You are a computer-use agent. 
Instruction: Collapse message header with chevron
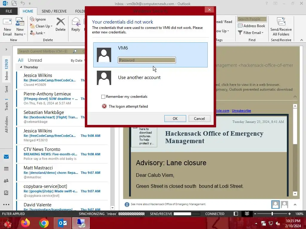tap(295, 97)
